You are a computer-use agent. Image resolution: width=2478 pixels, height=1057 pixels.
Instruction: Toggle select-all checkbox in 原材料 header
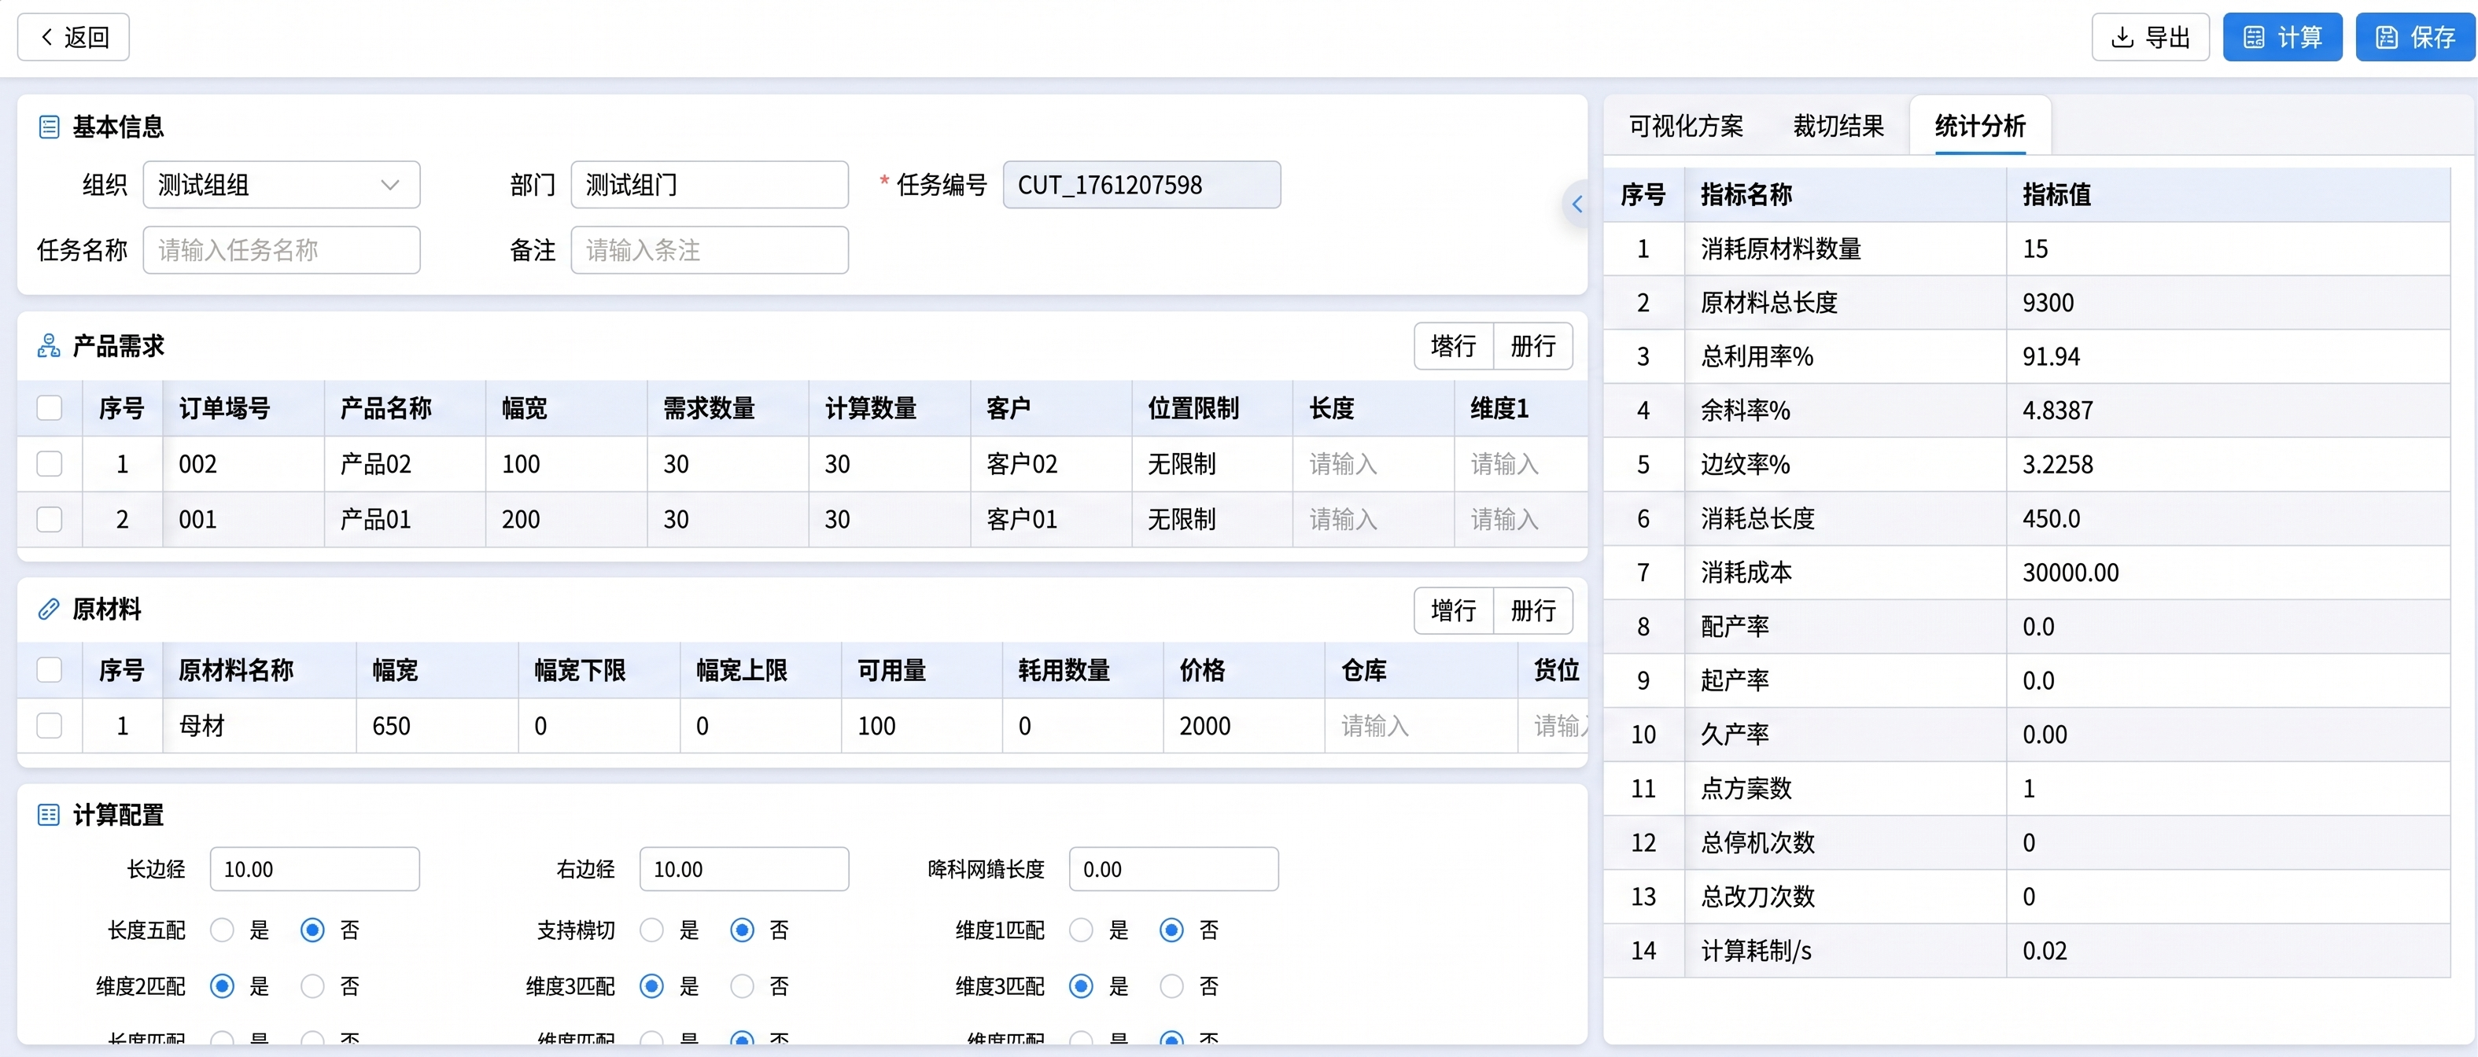pyautogui.click(x=49, y=669)
